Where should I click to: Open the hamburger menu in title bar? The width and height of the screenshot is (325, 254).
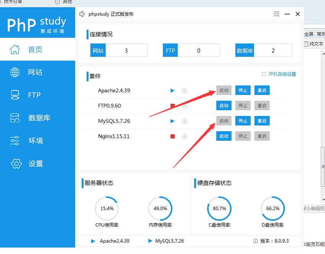point(277,14)
